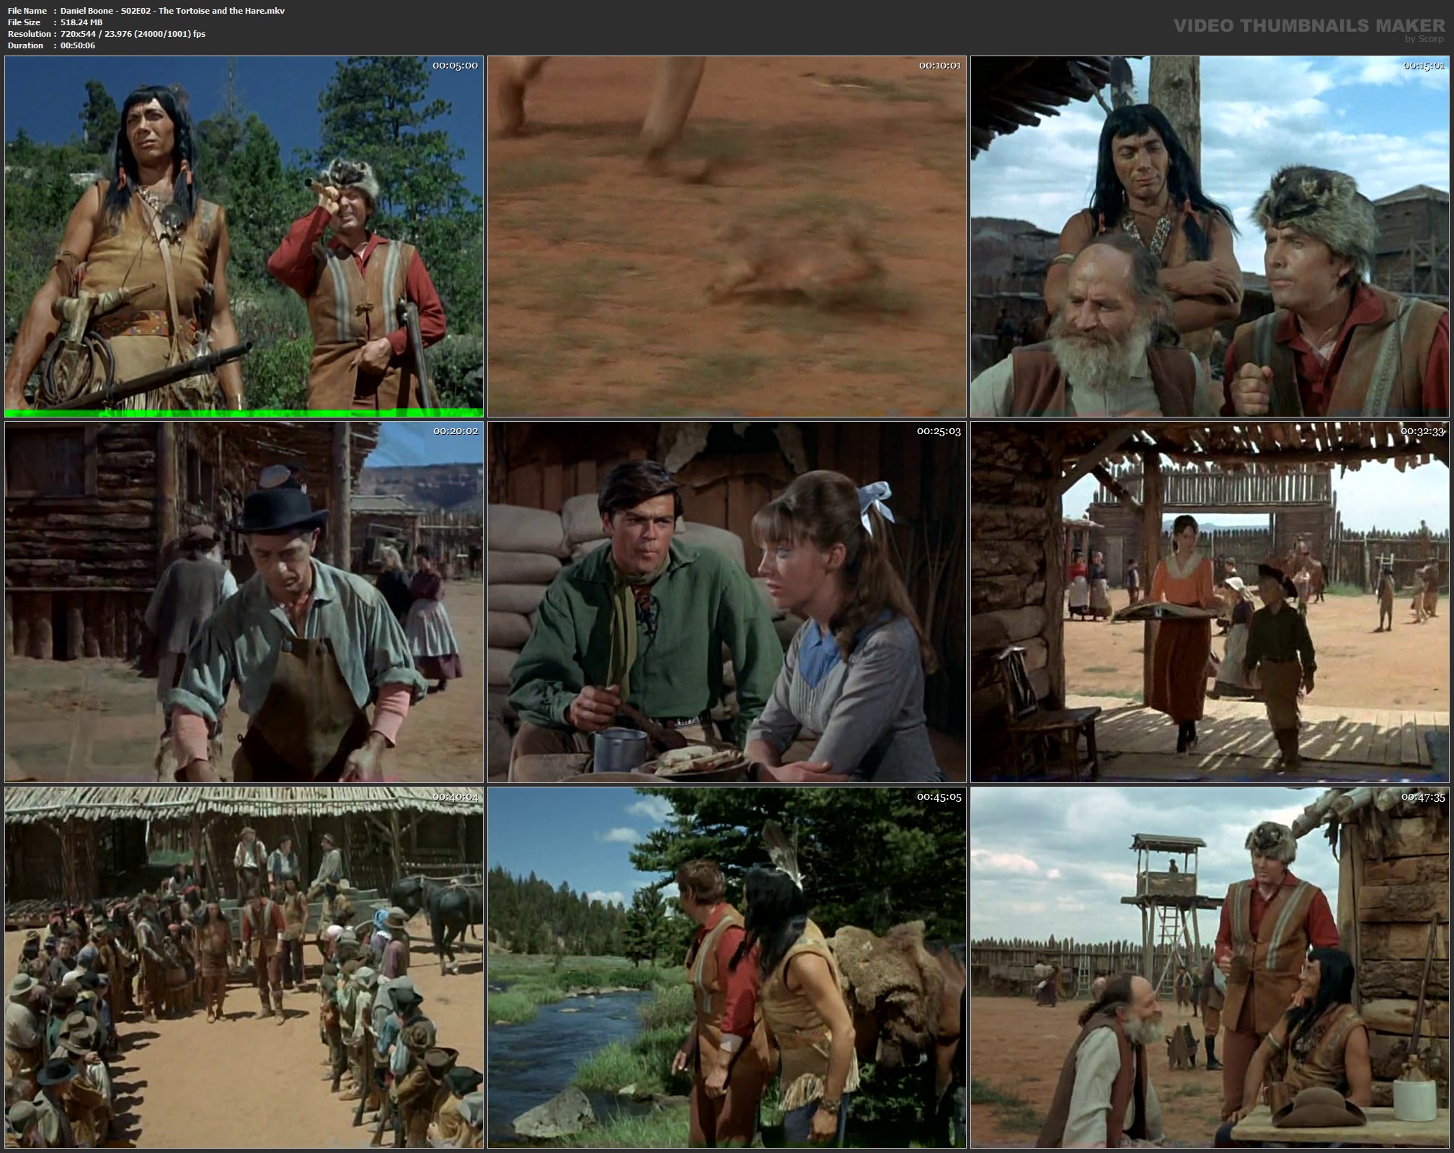The image size is (1454, 1153).
Task: Click the 'by Scorp' credit text
Action: coord(1424,39)
